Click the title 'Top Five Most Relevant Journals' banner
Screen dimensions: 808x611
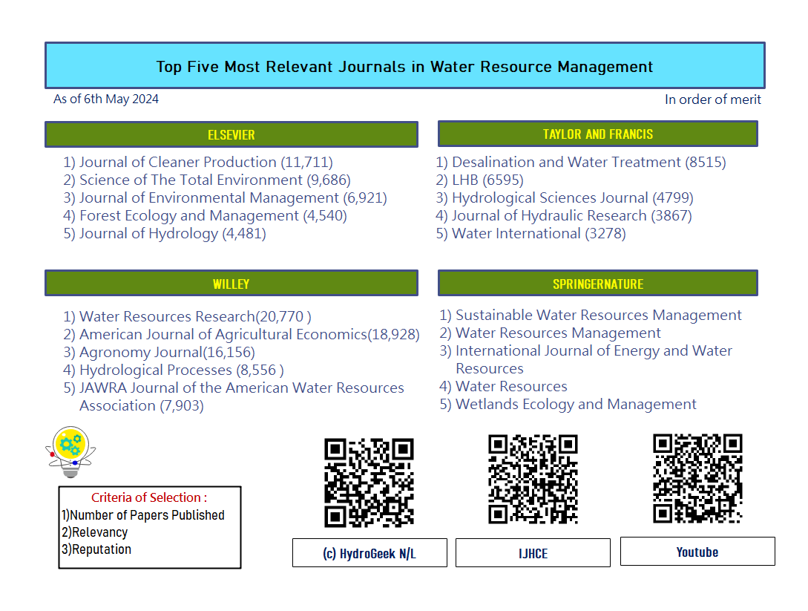pos(404,66)
